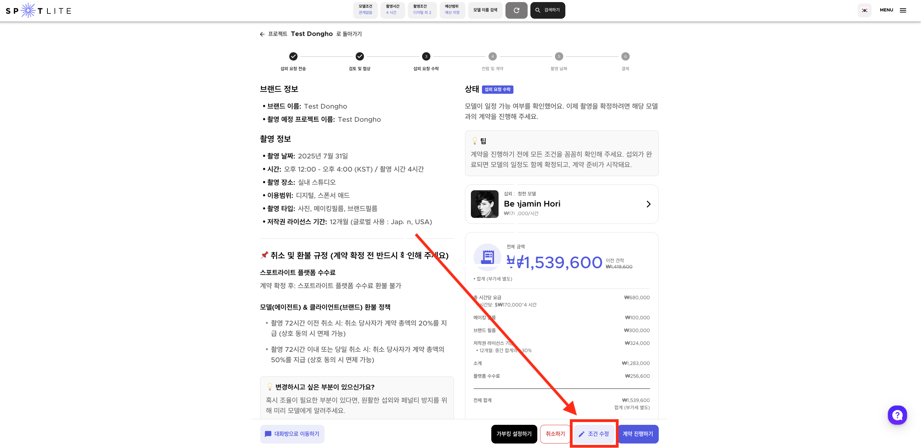Click the Korean flag language icon
This screenshot has height=448, width=921.
click(864, 10)
